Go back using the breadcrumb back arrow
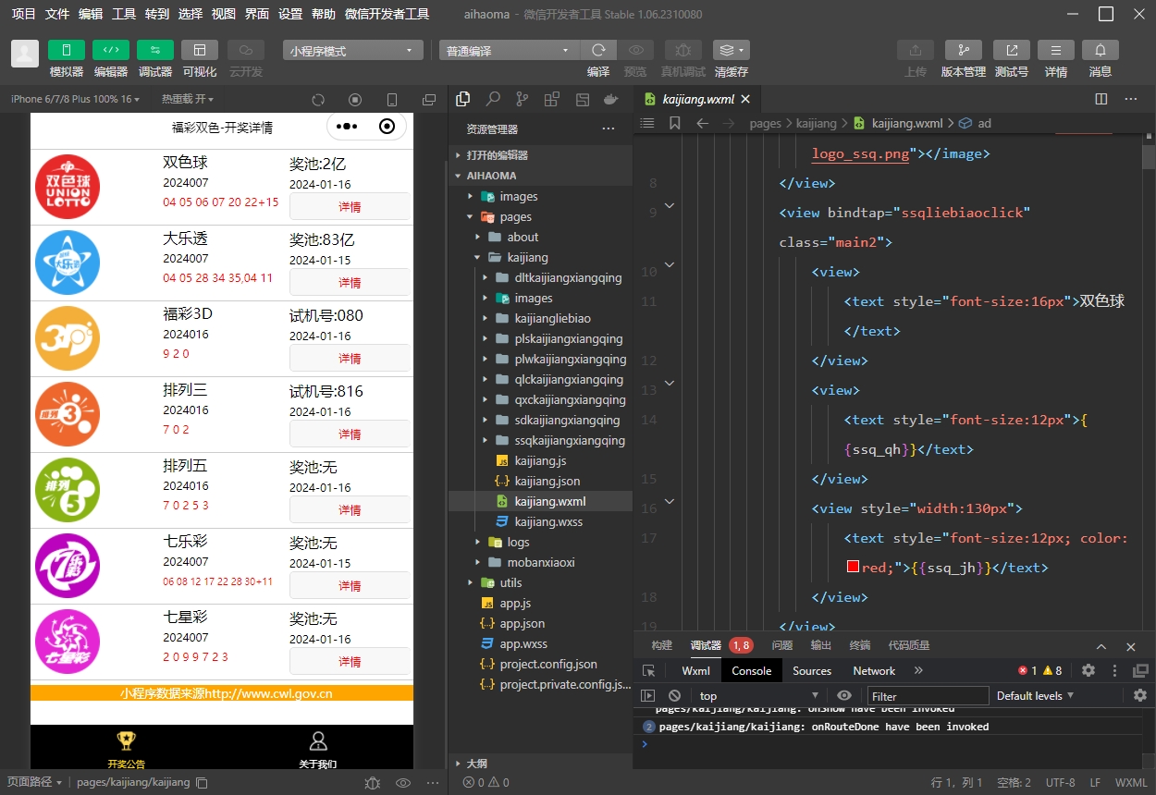Viewport: 1156px width, 795px height. [x=703, y=123]
